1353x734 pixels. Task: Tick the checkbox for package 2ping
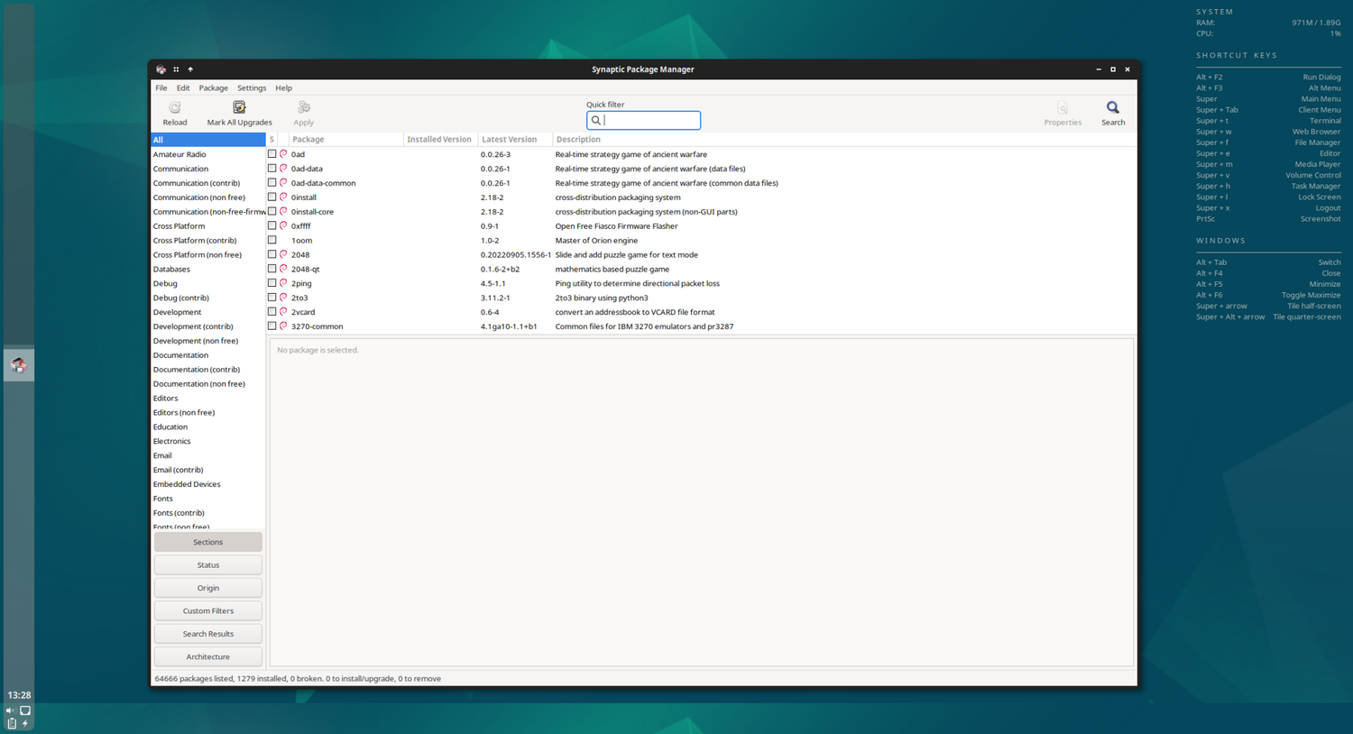(x=272, y=283)
